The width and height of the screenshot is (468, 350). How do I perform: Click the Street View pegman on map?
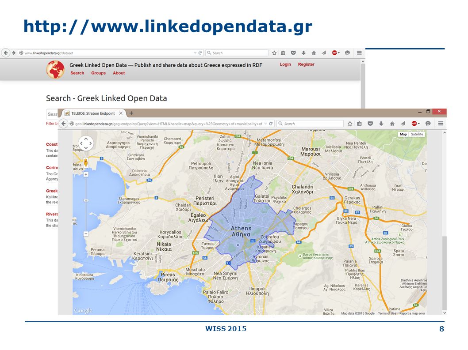(86, 162)
